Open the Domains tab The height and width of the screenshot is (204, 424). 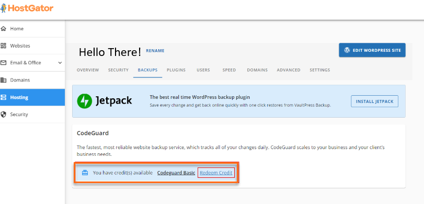coord(257,70)
